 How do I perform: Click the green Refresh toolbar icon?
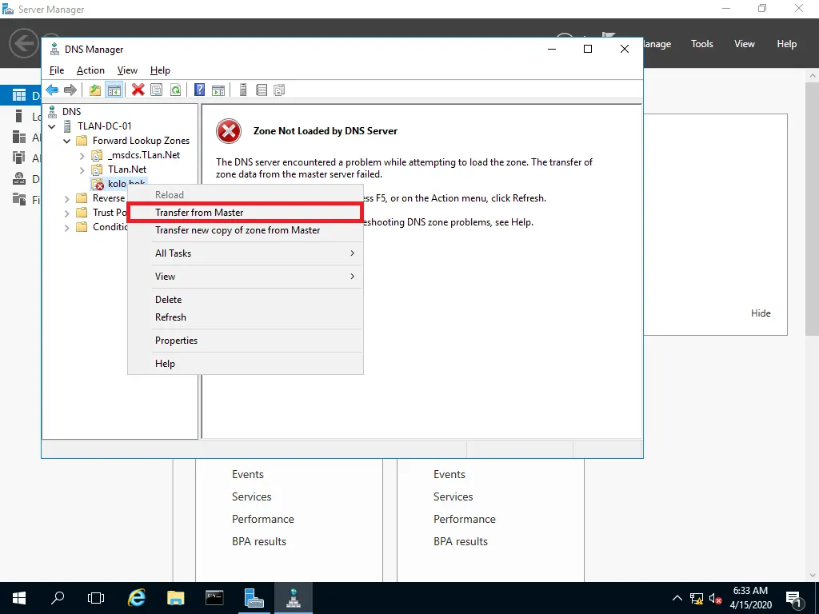click(175, 90)
